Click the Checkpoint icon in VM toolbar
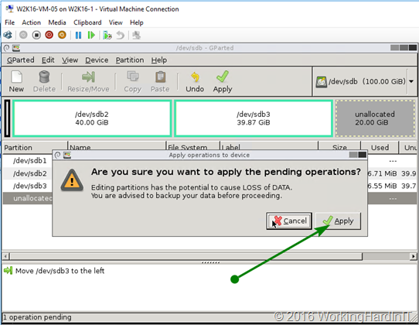This screenshot has width=419, height=325. 107,35
